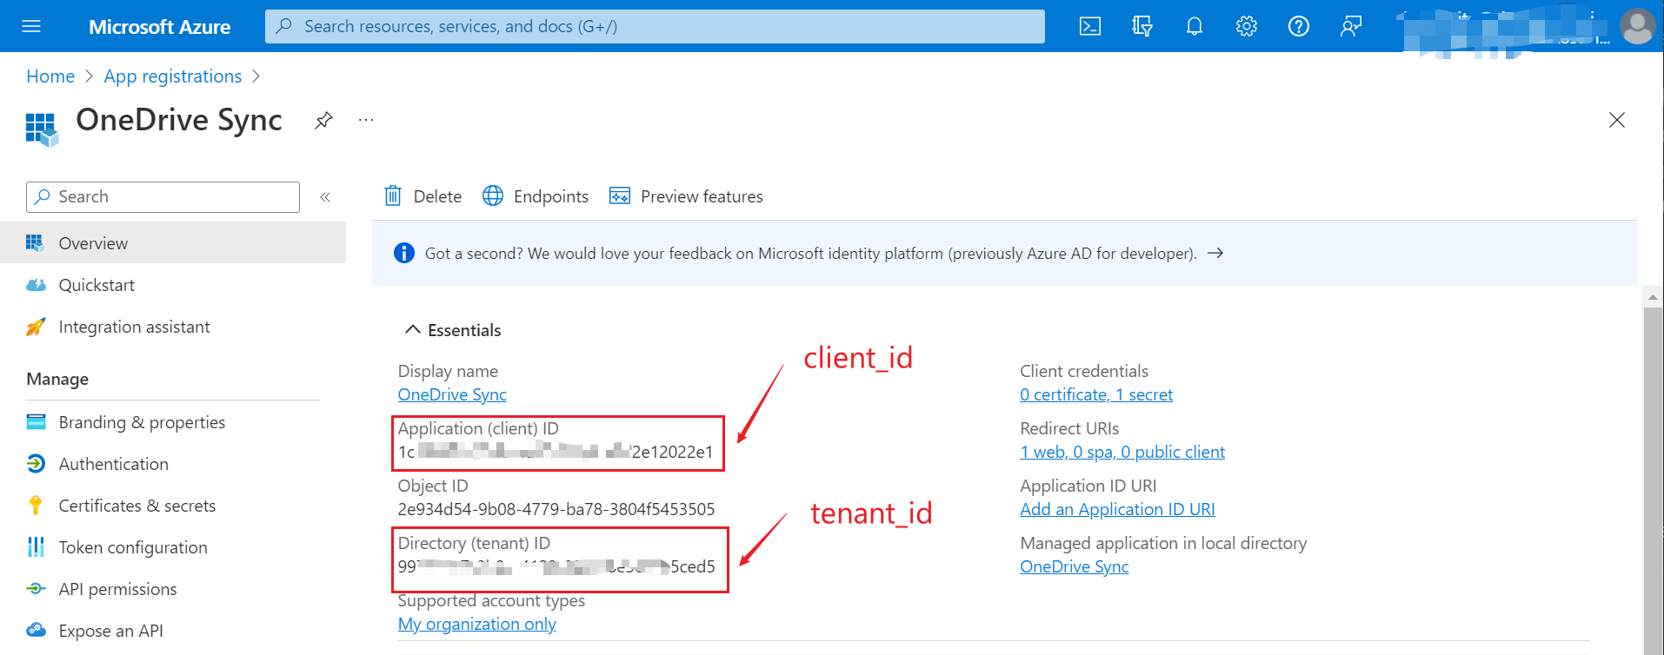Select the Object ID value text
Viewport: 1664px width, 655px height.
[556, 509]
